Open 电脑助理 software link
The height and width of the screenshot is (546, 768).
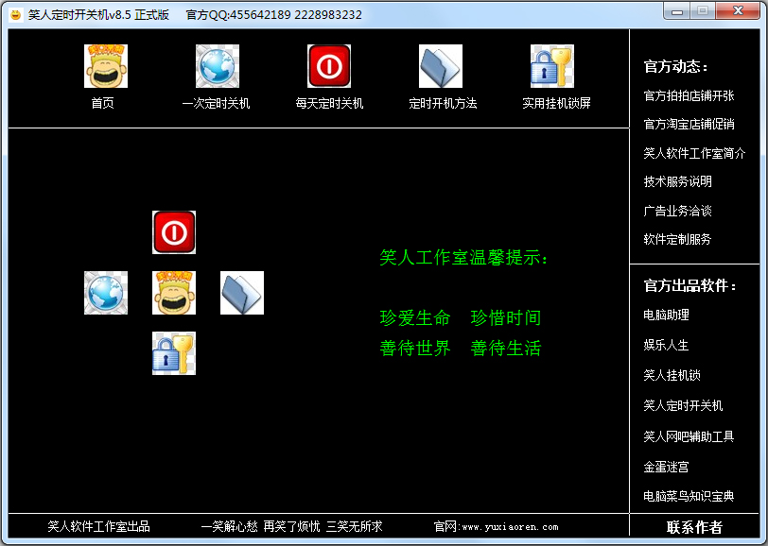[666, 316]
